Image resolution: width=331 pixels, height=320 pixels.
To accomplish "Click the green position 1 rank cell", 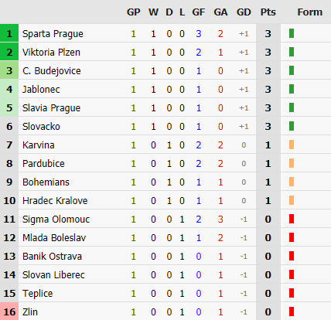I will [x=9, y=33].
